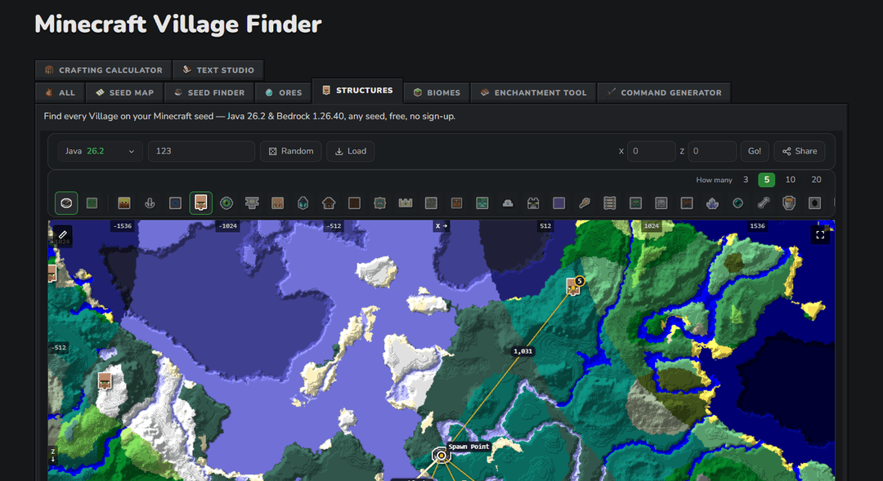The image size is (883, 481).
Task: Focus the X coordinate field
Action: coord(651,151)
